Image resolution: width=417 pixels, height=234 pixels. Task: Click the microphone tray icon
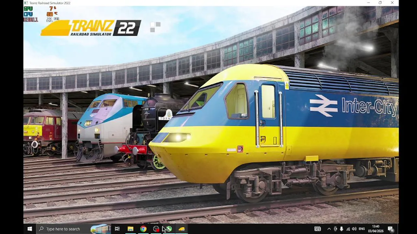341,229
